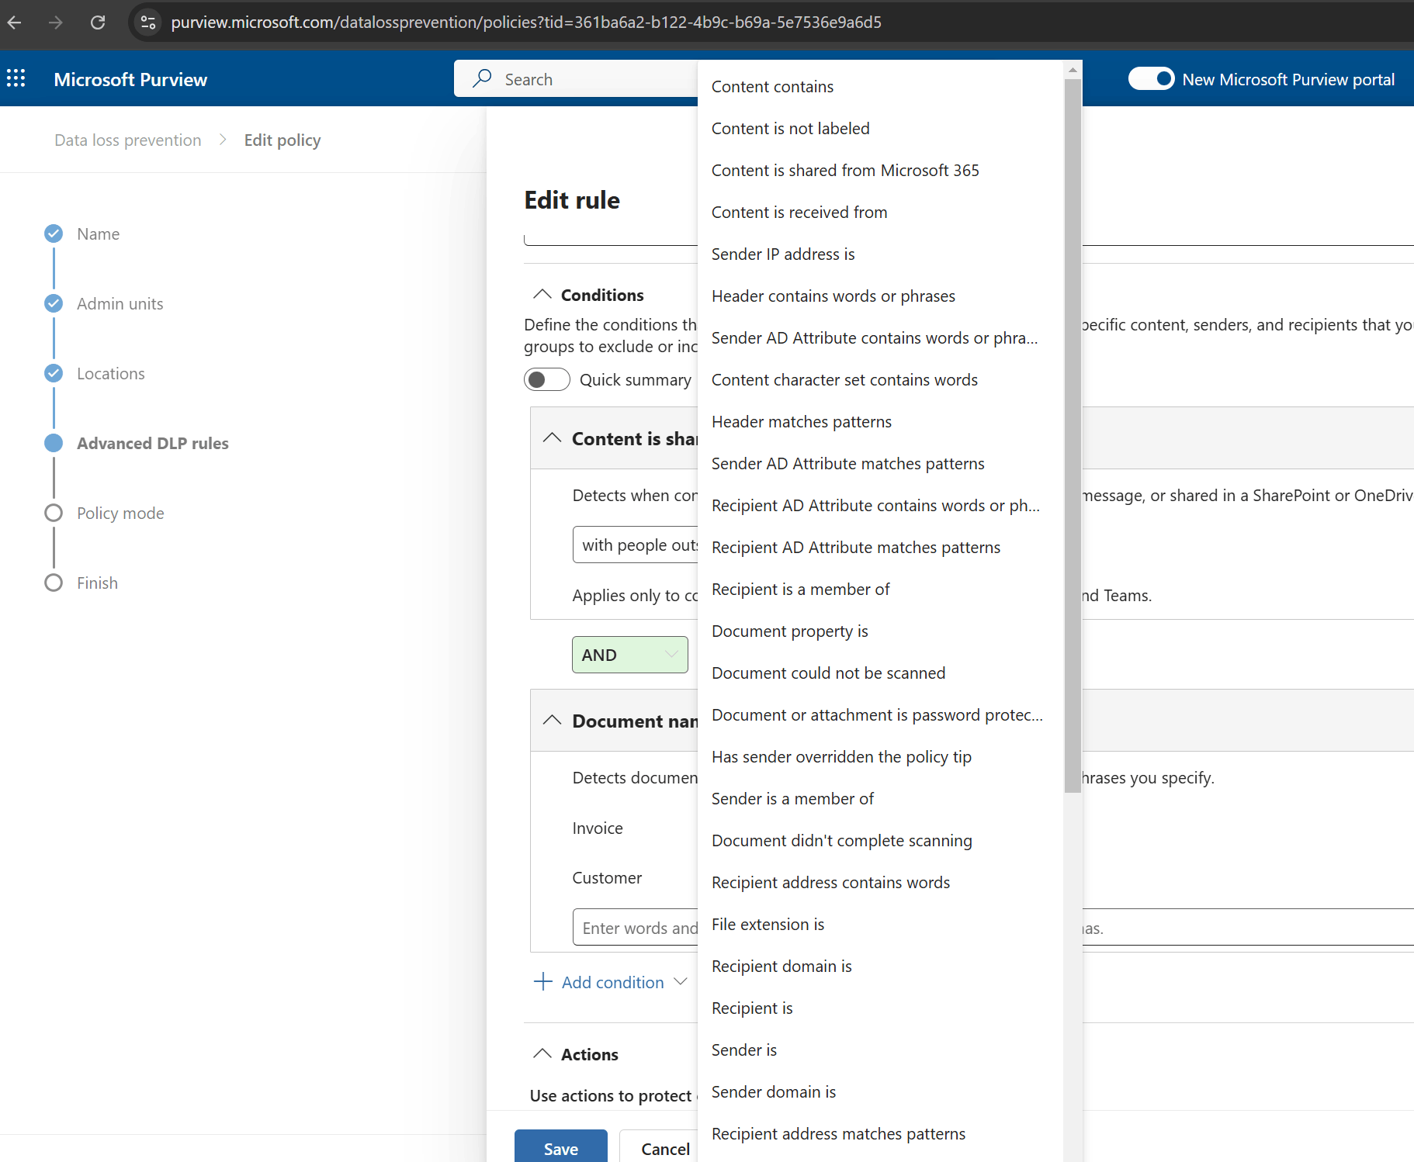This screenshot has height=1162, width=1414.
Task: Reload the page with the refresh icon
Action: click(98, 22)
